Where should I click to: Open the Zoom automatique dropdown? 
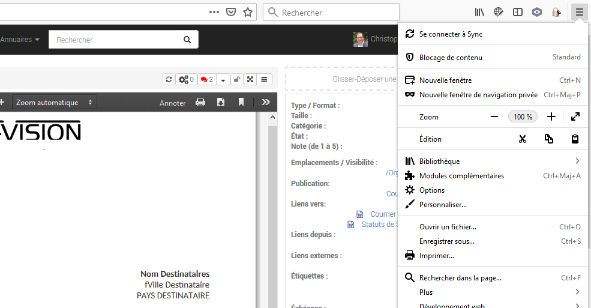(x=55, y=103)
